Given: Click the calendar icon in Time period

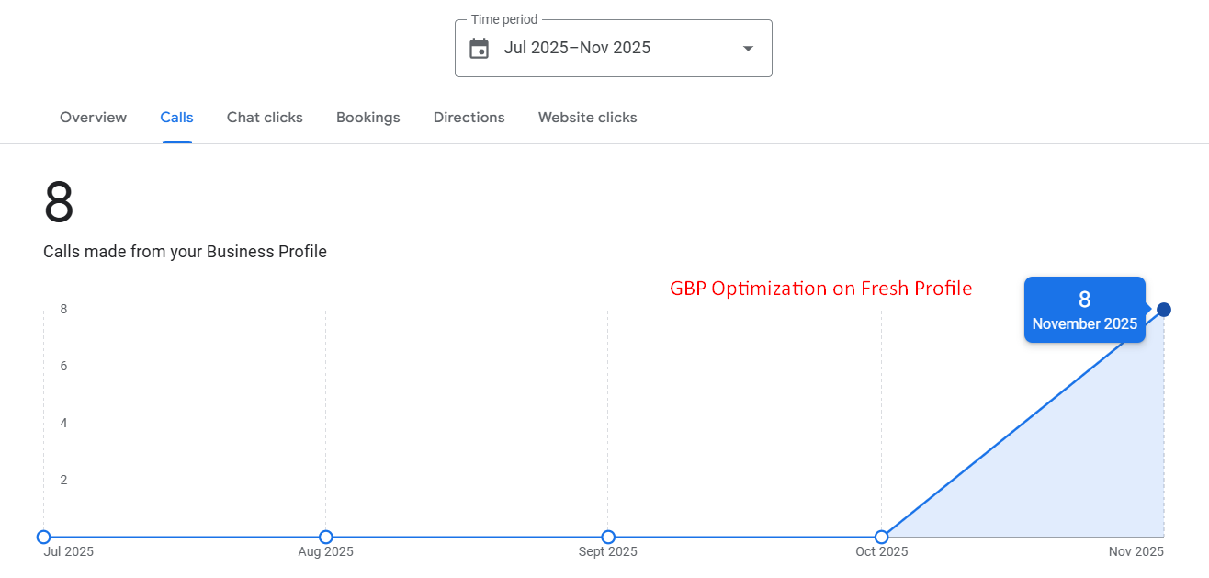Looking at the screenshot, I should (479, 49).
